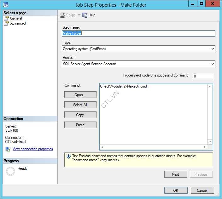Click the Step name text field
This screenshot has height=199, width=222.
[138, 33]
